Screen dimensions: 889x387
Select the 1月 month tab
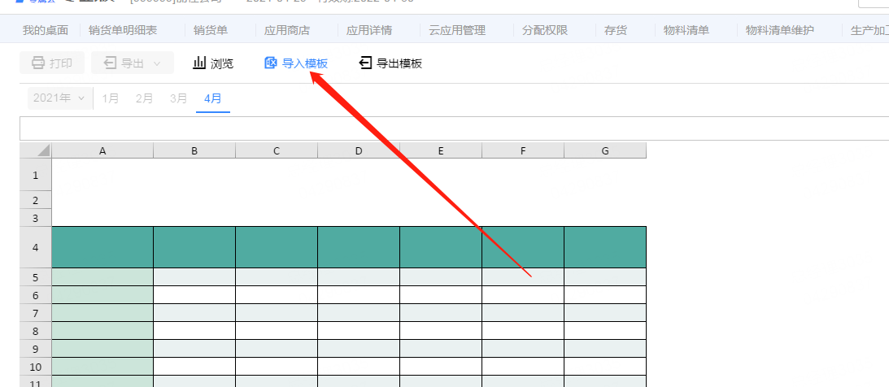(x=111, y=98)
